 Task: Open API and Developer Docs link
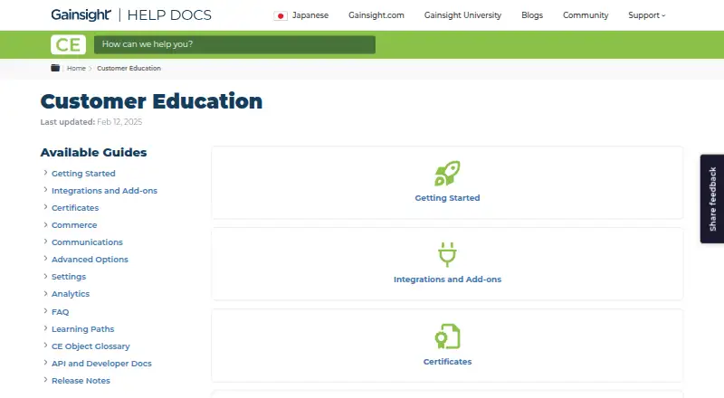pyautogui.click(x=101, y=364)
